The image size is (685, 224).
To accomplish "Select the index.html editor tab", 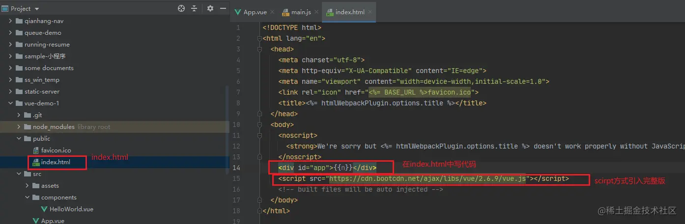I will pyautogui.click(x=348, y=12).
